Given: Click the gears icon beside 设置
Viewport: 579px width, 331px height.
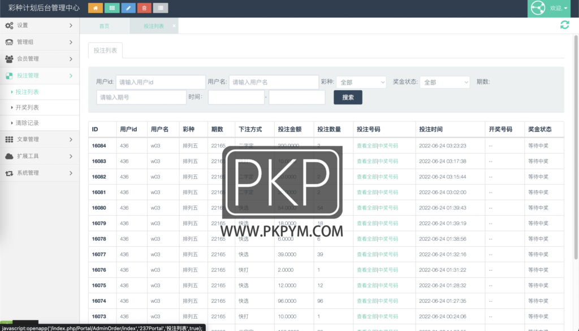Looking at the screenshot, I should 9,25.
